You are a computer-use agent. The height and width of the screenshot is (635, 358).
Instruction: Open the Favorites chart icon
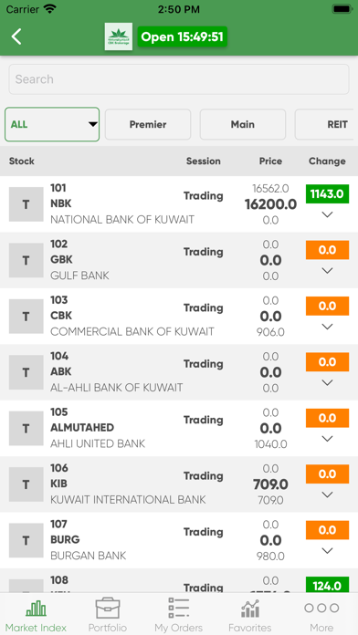tap(249, 608)
